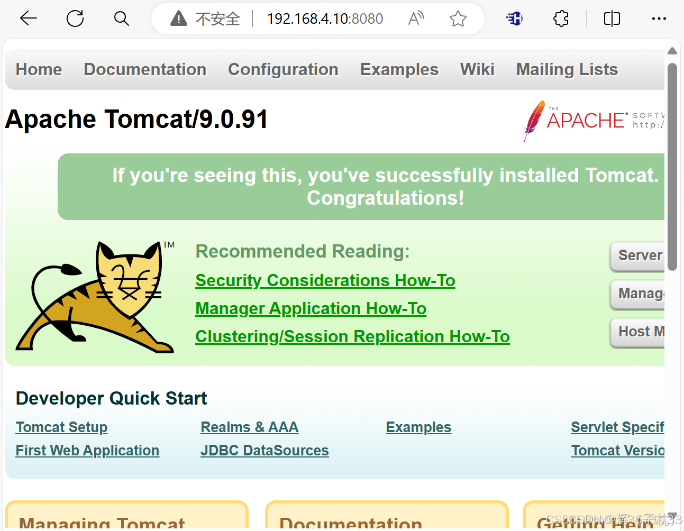Click the Managing Tomcat panel heading

(102, 523)
